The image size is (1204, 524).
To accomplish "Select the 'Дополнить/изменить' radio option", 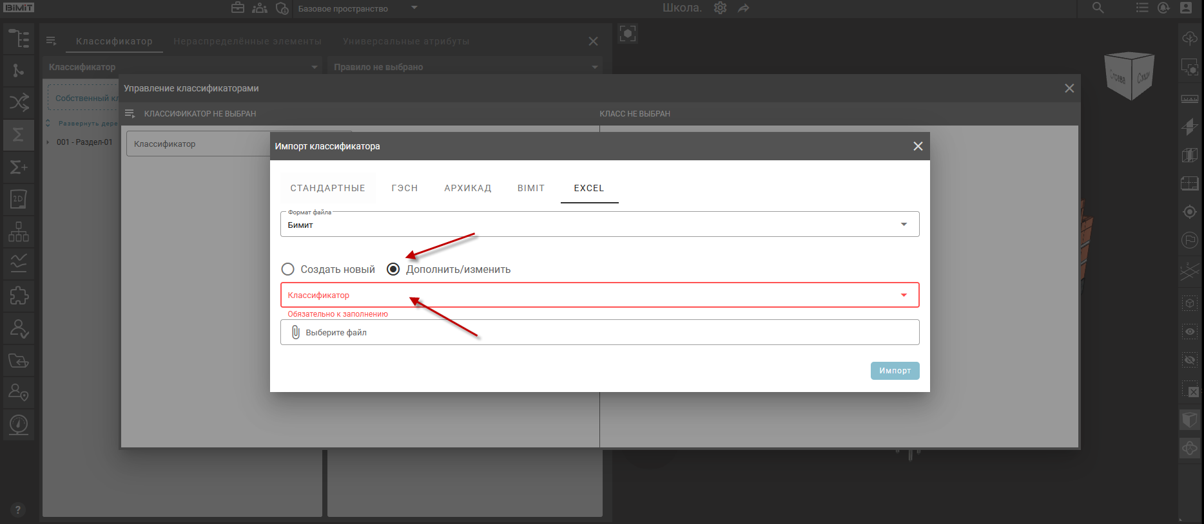I will click(393, 269).
